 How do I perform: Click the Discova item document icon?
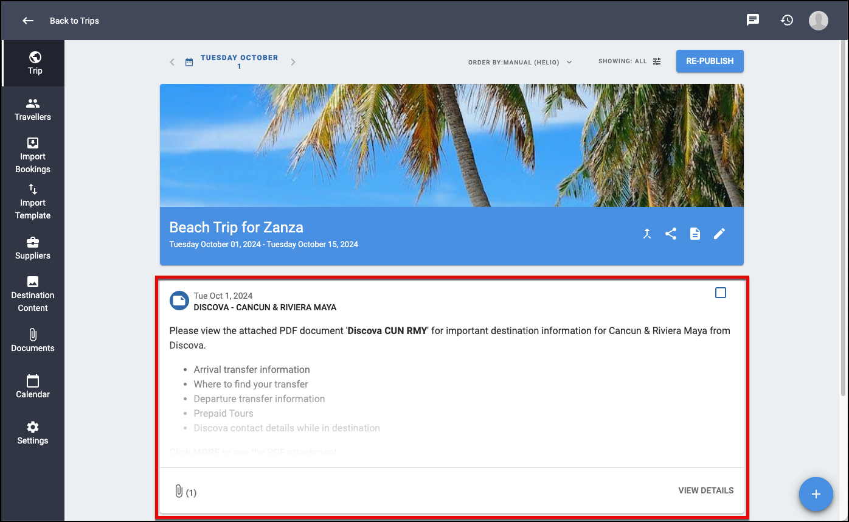pyautogui.click(x=179, y=301)
